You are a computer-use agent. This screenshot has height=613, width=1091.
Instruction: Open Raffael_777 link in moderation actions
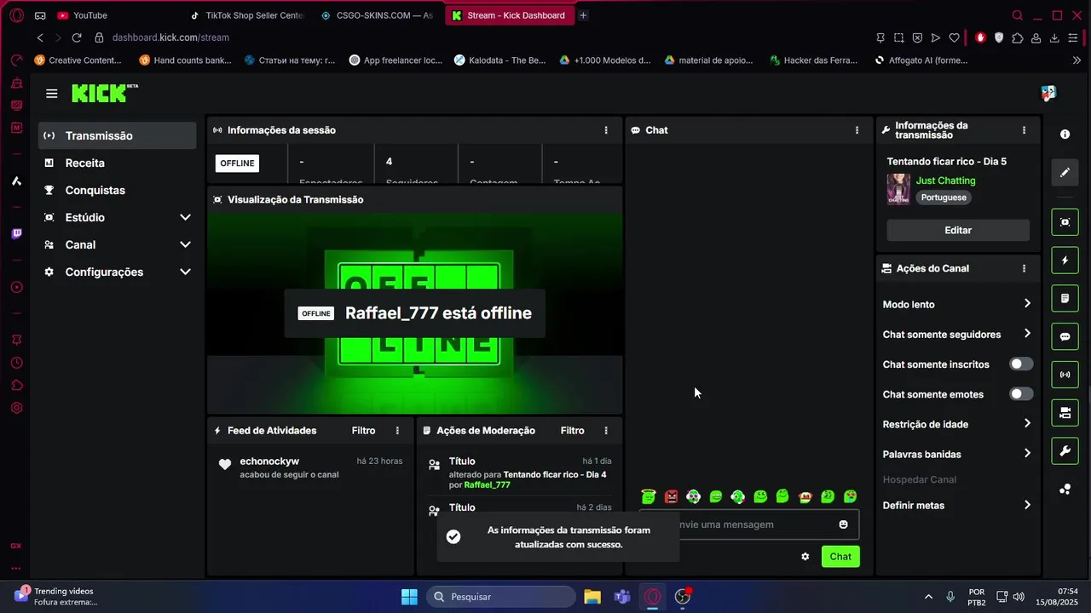(x=487, y=485)
